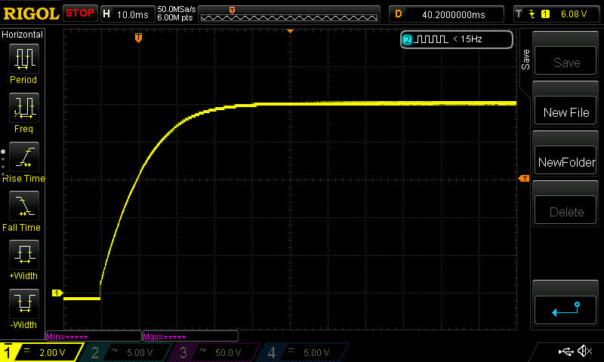Click the Save button
604x362 pixels.
tap(565, 60)
